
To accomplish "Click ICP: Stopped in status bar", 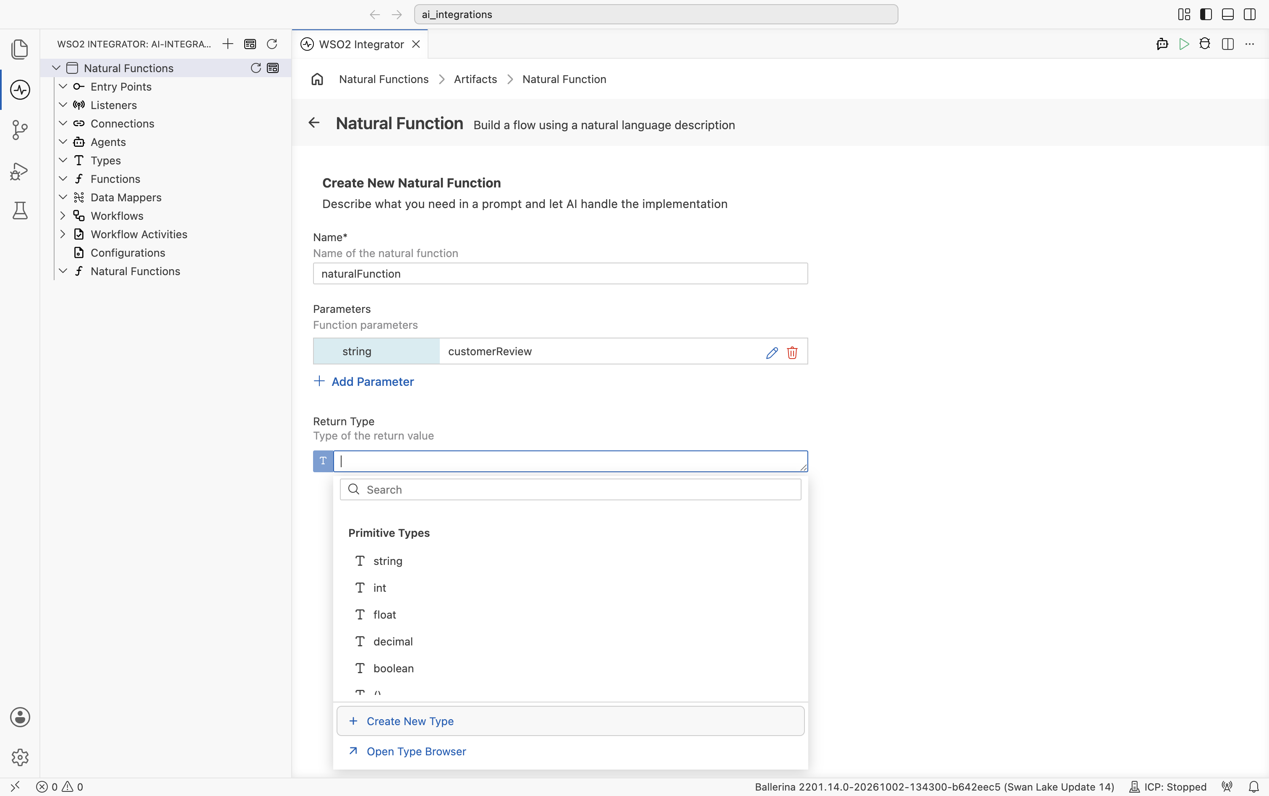I will click(1168, 786).
